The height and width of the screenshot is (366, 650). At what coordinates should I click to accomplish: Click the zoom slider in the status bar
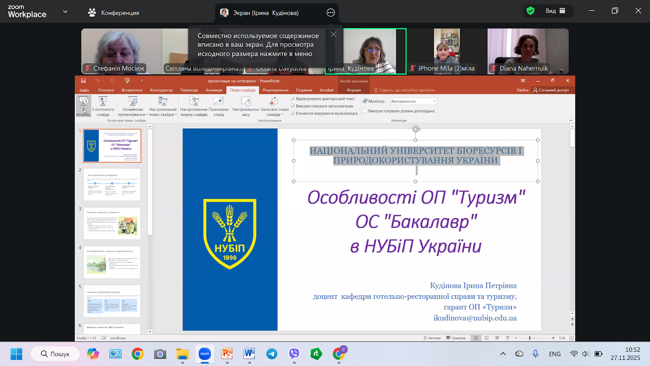pos(530,338)
